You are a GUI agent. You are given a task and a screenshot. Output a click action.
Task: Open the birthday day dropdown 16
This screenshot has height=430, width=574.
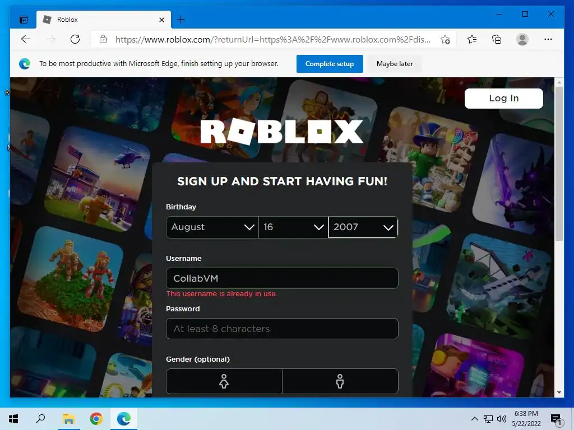293,227
